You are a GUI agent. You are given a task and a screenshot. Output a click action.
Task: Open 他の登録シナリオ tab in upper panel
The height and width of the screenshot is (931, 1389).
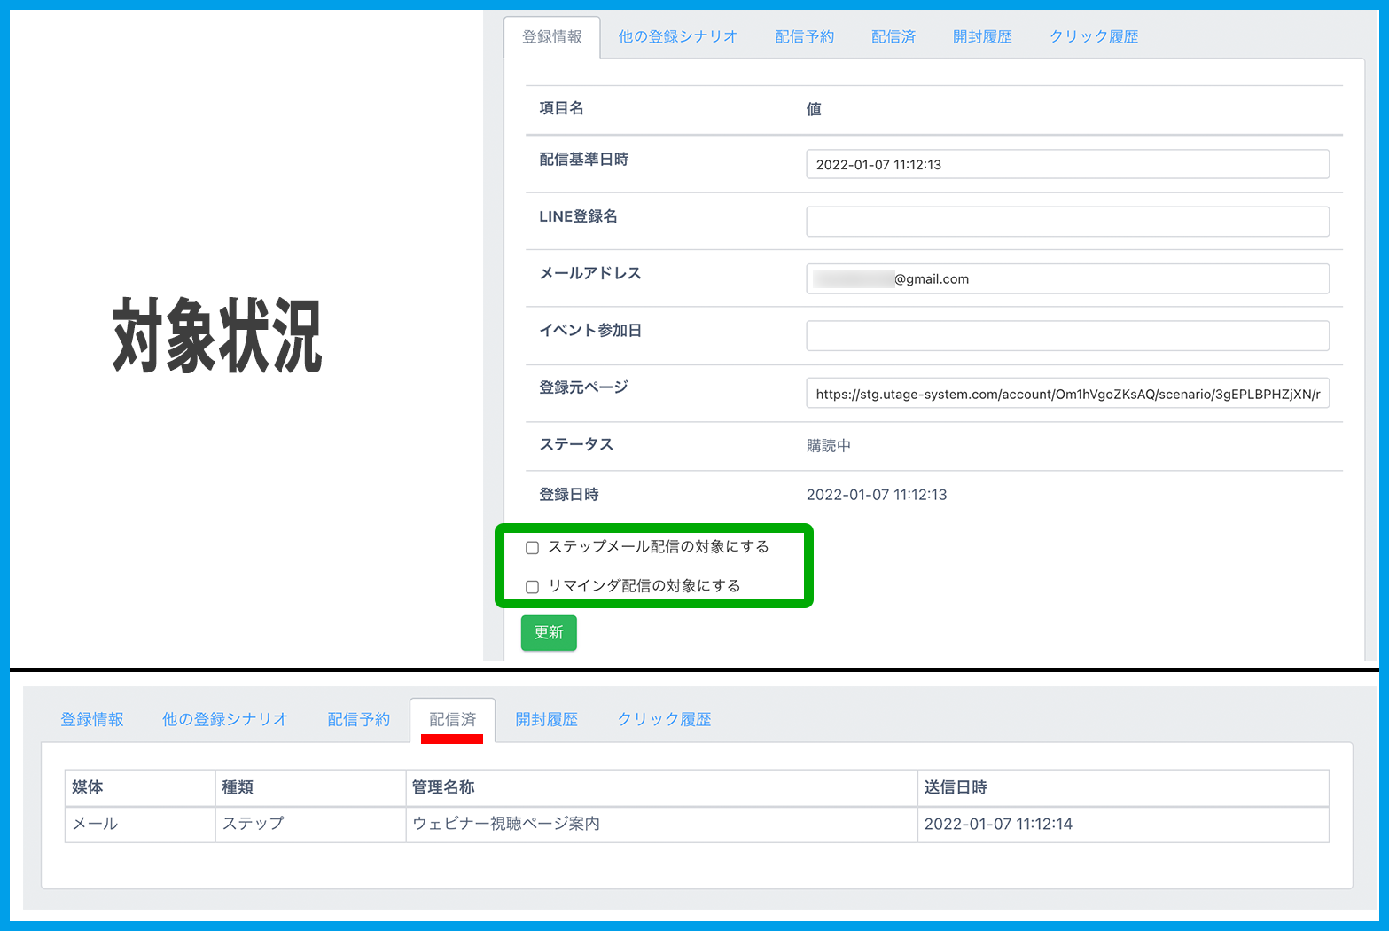point(677,37)
